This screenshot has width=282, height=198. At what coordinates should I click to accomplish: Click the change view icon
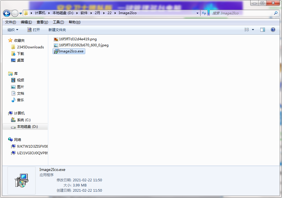tap(246, 30)
